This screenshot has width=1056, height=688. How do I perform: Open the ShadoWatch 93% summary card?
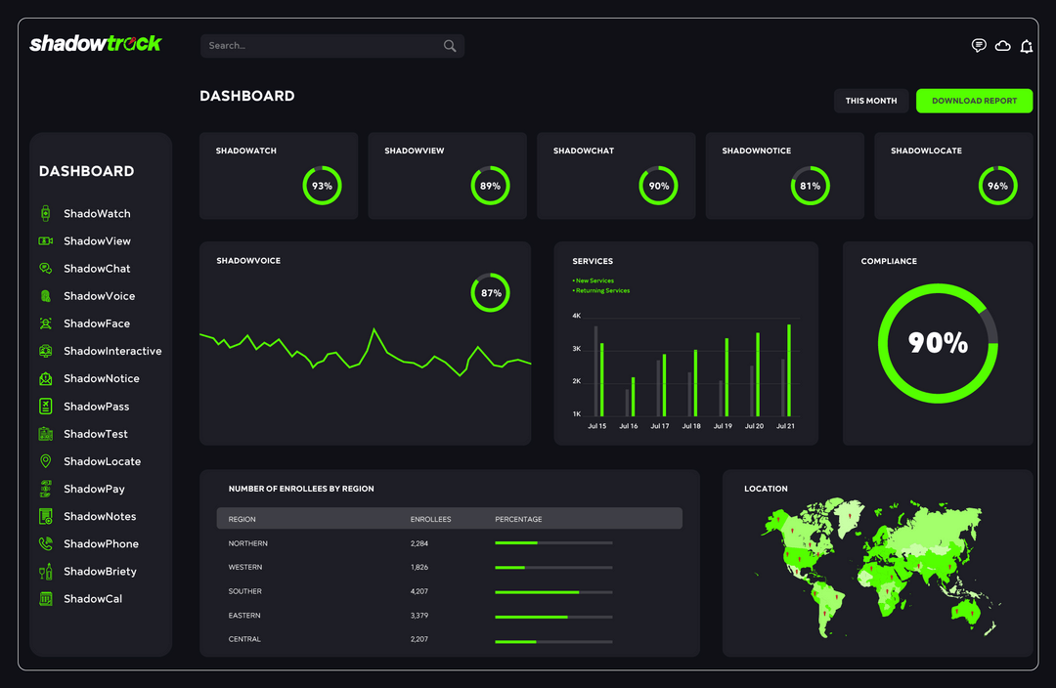pyautogui.click(x=278, y=176)
